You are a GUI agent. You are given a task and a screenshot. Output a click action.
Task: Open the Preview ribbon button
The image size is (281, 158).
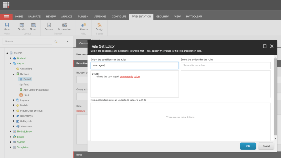click(49, 25)
